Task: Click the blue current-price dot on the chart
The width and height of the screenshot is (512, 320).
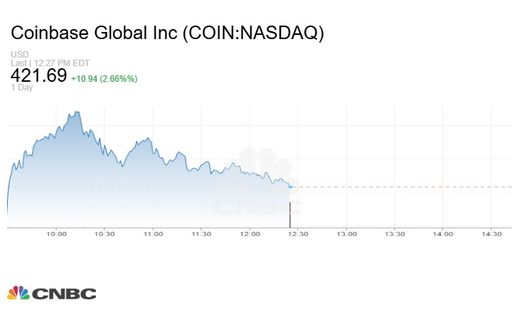Action: tap(290, 187)
